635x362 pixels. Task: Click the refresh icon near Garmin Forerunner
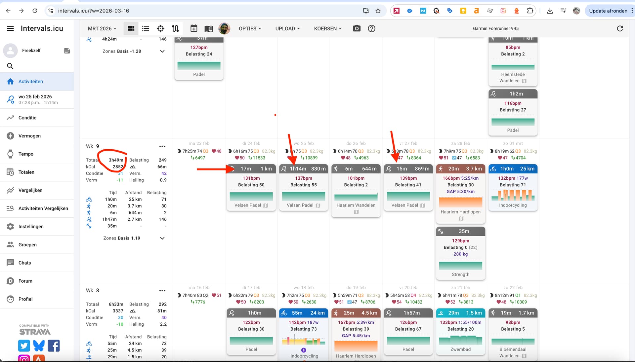click(x=620, y=28)
